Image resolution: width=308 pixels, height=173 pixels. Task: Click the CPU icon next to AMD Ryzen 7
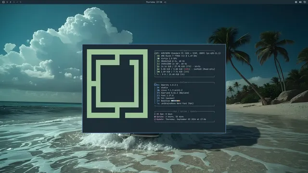[x=158, y=56]
